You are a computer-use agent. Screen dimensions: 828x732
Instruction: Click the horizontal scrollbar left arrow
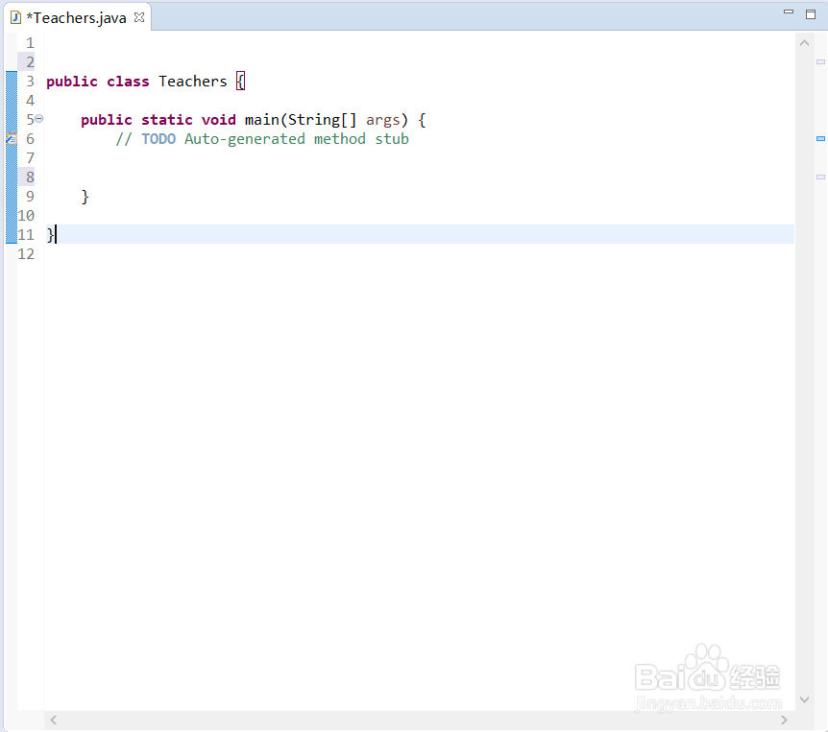point(54,720)
